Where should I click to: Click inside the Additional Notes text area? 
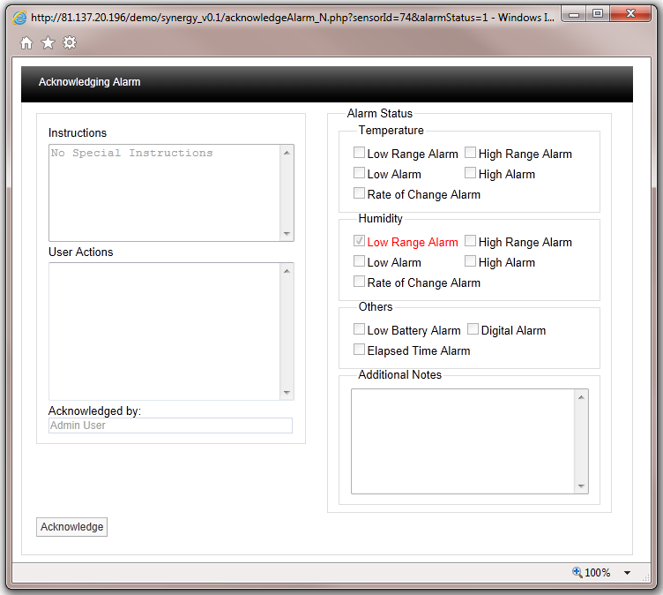pos(463,441)
